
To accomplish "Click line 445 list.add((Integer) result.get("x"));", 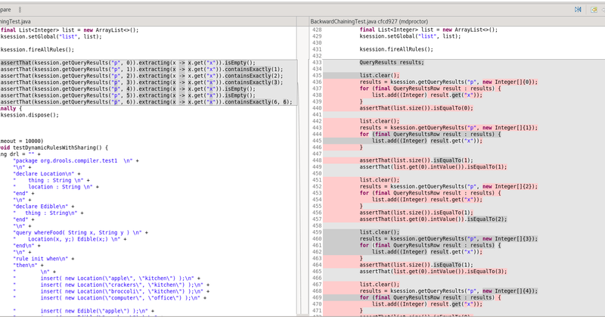I will (x=427, y=141).
